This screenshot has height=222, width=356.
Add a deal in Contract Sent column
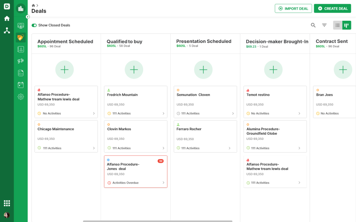(343, 70)
